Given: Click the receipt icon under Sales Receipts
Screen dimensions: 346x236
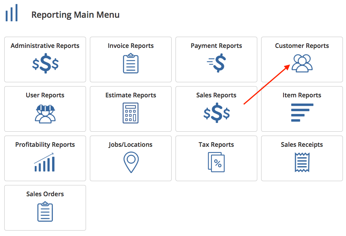Looking at the screenshot, I should click(x=302, y=162).
